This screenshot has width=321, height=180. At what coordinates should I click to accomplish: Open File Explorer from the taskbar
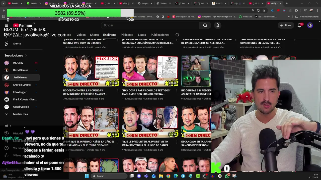point(161,176)
